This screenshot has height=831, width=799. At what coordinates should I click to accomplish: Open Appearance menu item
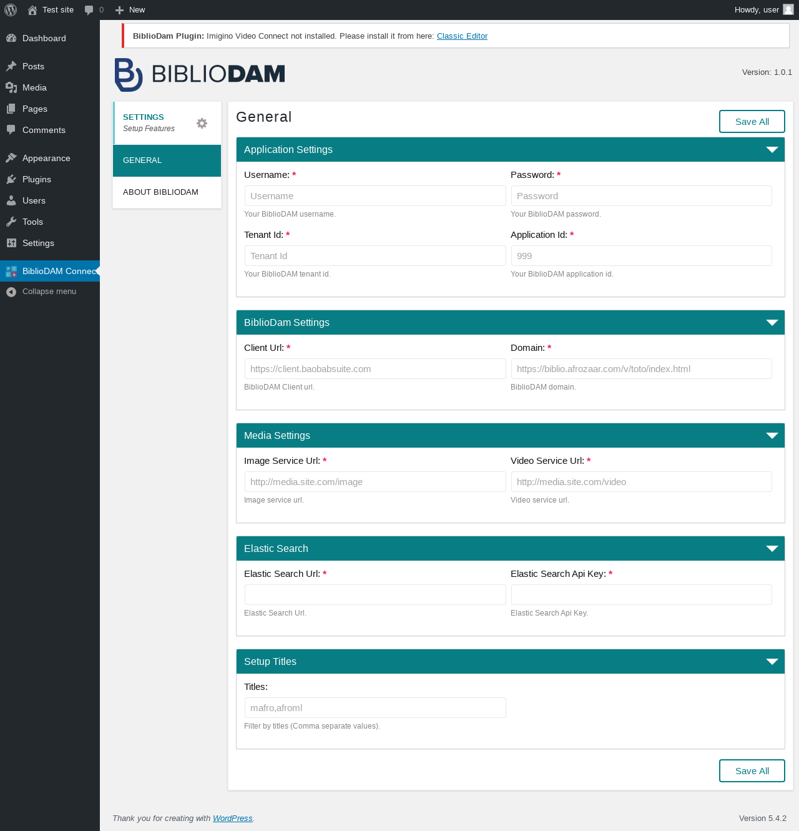pos(50,158)
